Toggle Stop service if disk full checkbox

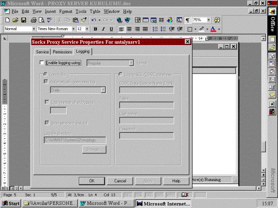coord(47,123)
